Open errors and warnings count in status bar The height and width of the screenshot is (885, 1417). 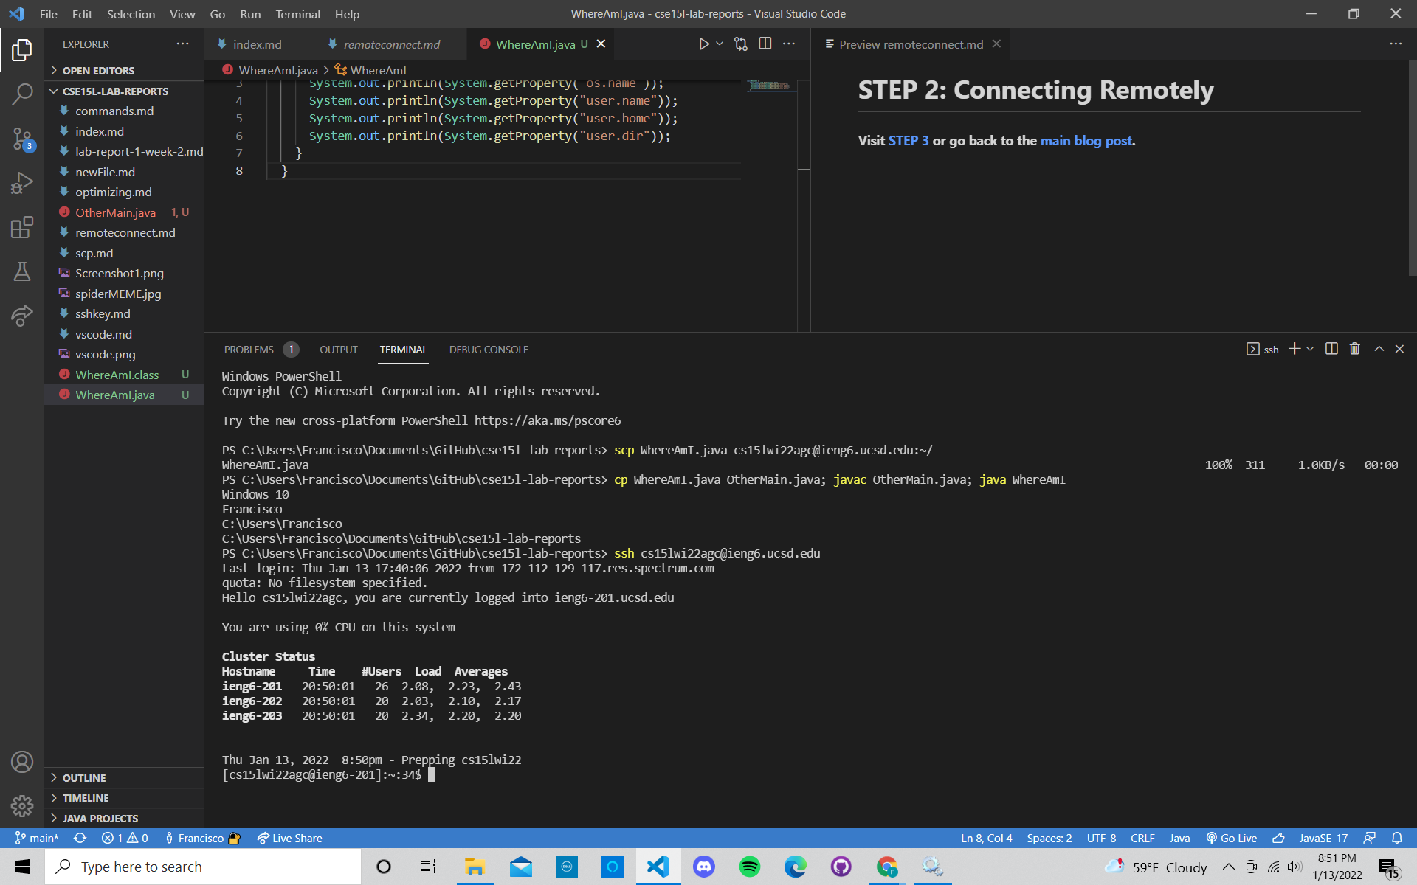click(x=125, y=839)
